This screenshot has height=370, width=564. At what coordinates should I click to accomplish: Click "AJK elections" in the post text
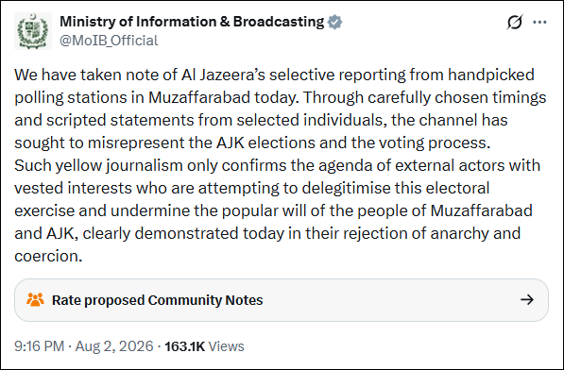[x=265, y=143]
